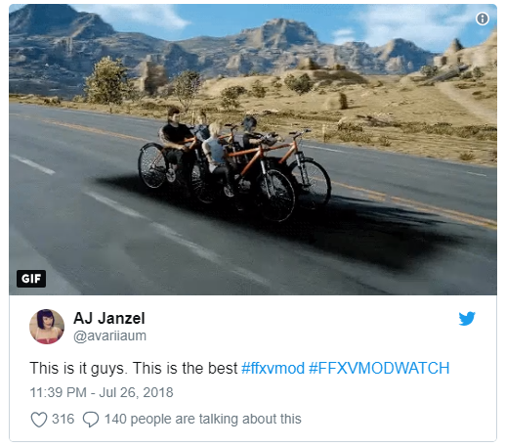
Task: Like the tweet with the heart icon
Action: [x=39, y=420]
